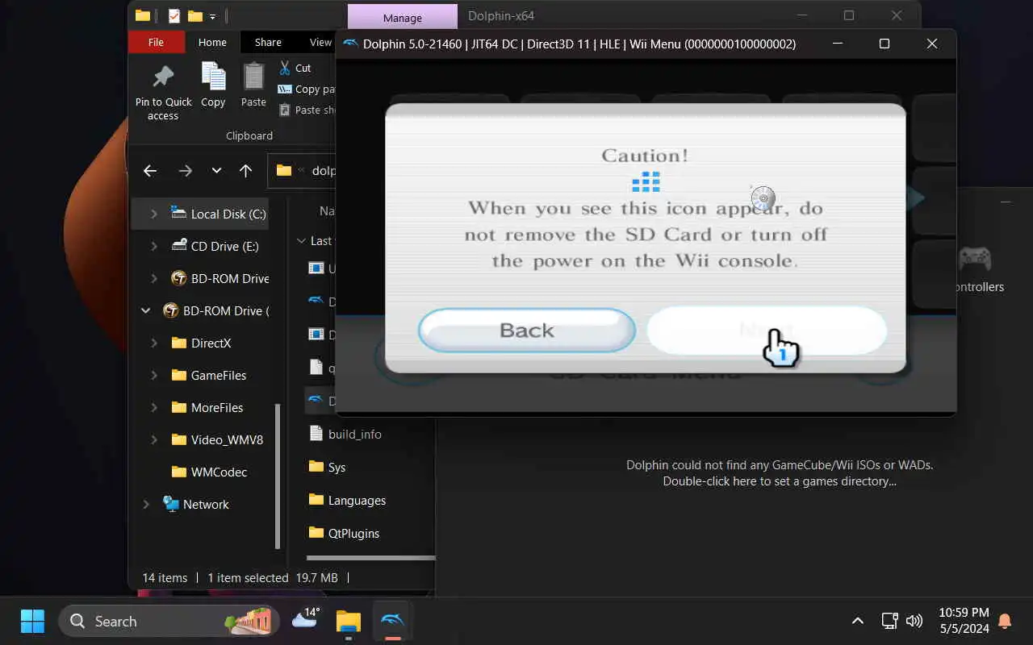Go up one folder level

(246, 170)
